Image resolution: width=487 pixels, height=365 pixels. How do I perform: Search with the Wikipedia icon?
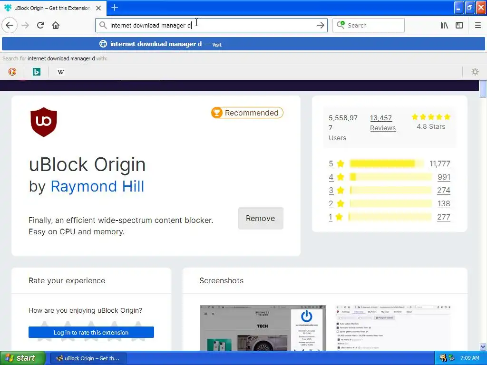(60, 72)
